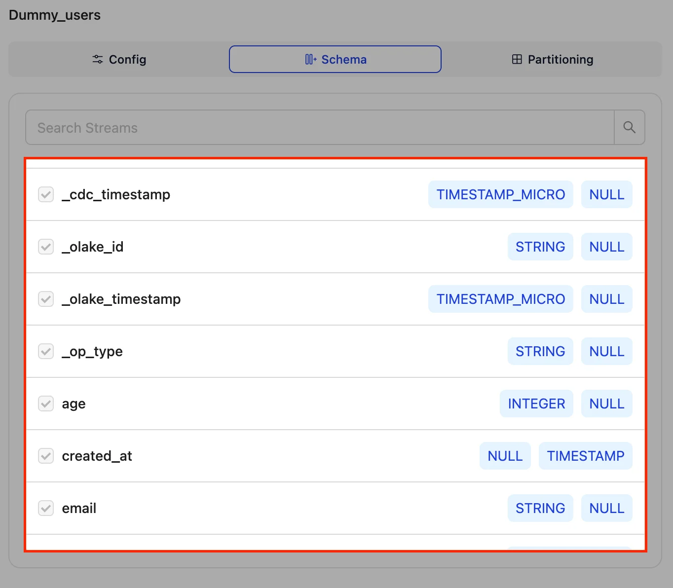Toggle the _op_type checkbox
The image size is (673, 588).
point(46,351)
